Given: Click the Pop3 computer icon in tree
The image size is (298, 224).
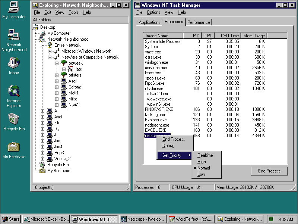Looking at the screenshot, I should coord(50,153).
